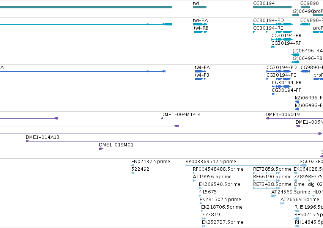Click the DME1-019M01 clone label
This screenshot has width=323, height=228.
coord(116,145)
